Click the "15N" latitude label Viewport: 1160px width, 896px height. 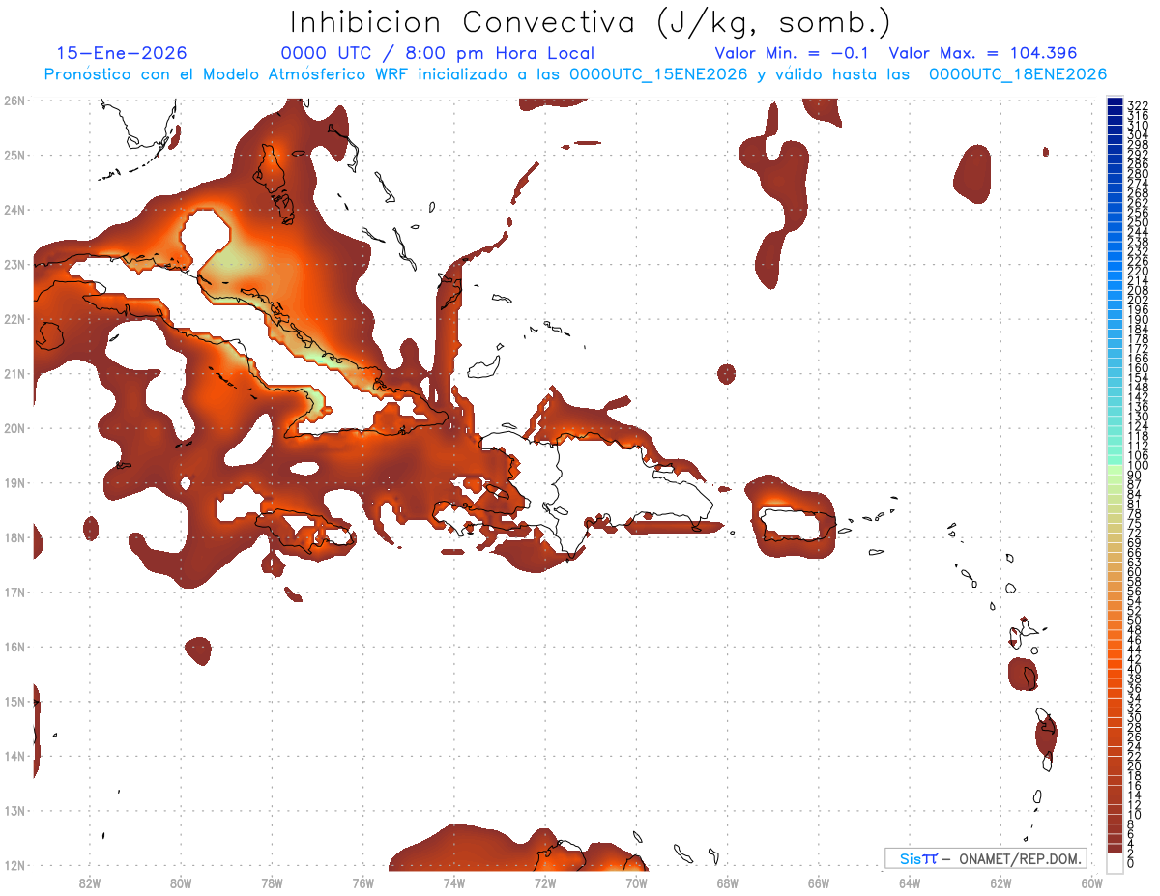coord(14,701)
